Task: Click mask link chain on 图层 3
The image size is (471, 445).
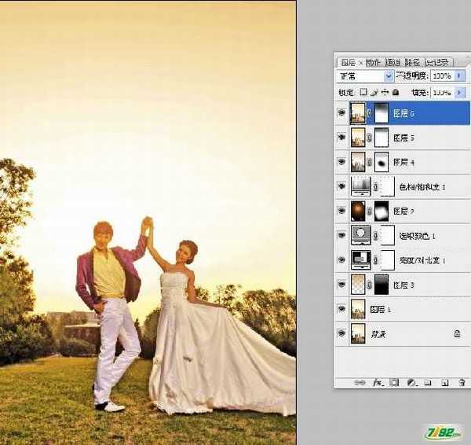Action: tap(370, 285)
